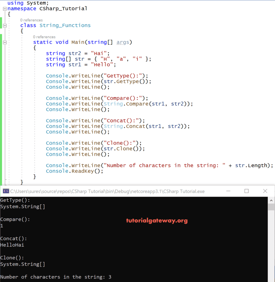Click the 'using System;' line
The width and height of the screenshot is (275, 282).
28,3
